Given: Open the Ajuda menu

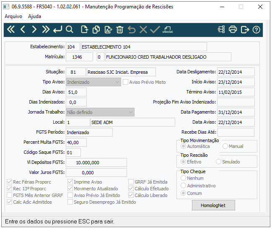Looking at the screenshot, I should click(34, 16).
